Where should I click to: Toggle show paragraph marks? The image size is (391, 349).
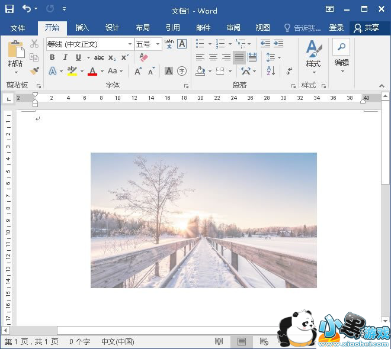click(289, 71)
